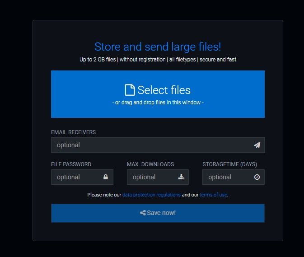Click the FILE PASSWORD label
304x257 pixels.
pyautogui.click(x=71, y=164)
